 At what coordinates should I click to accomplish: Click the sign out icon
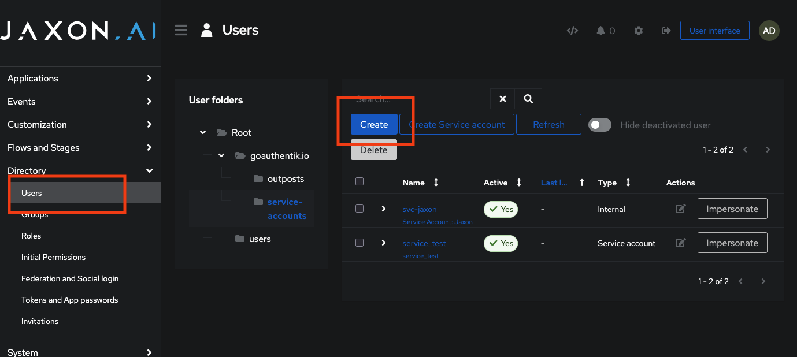pyautogui.click(x=666, y=30)
